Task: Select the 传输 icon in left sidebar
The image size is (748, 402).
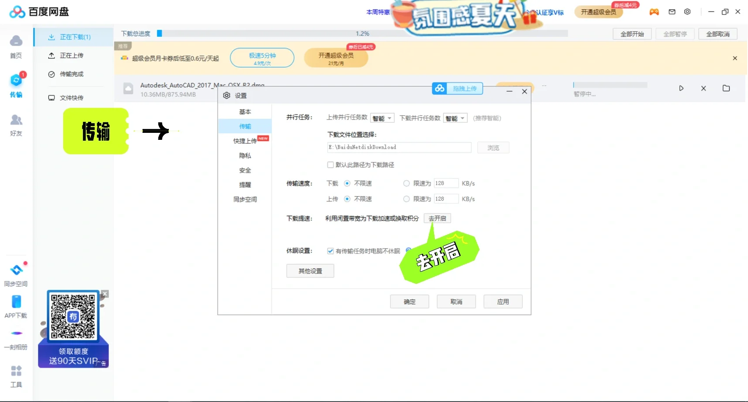Action: pos(16,80)
